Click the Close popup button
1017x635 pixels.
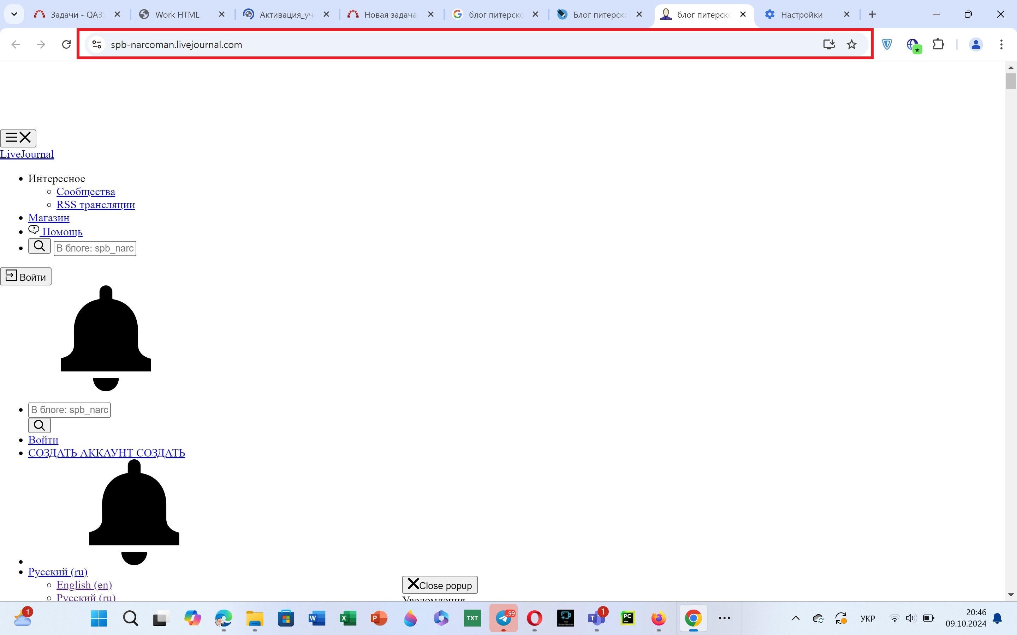pyautogui.click(x=440, y=585)
